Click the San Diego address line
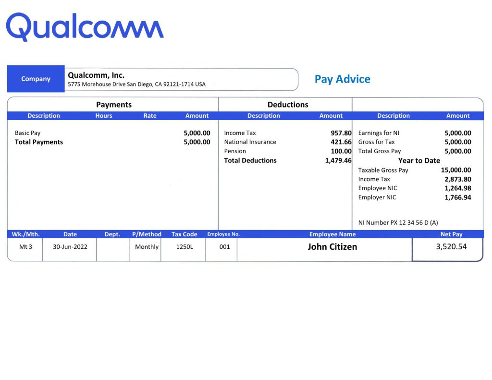 (136, 85)
